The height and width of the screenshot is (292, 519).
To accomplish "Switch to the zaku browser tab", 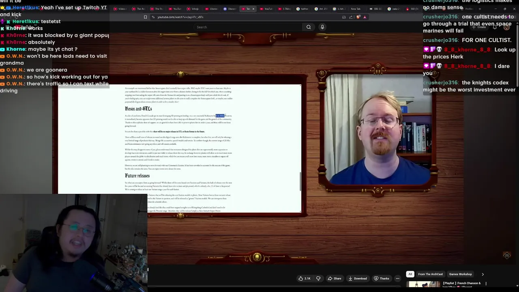I will 394,9.
